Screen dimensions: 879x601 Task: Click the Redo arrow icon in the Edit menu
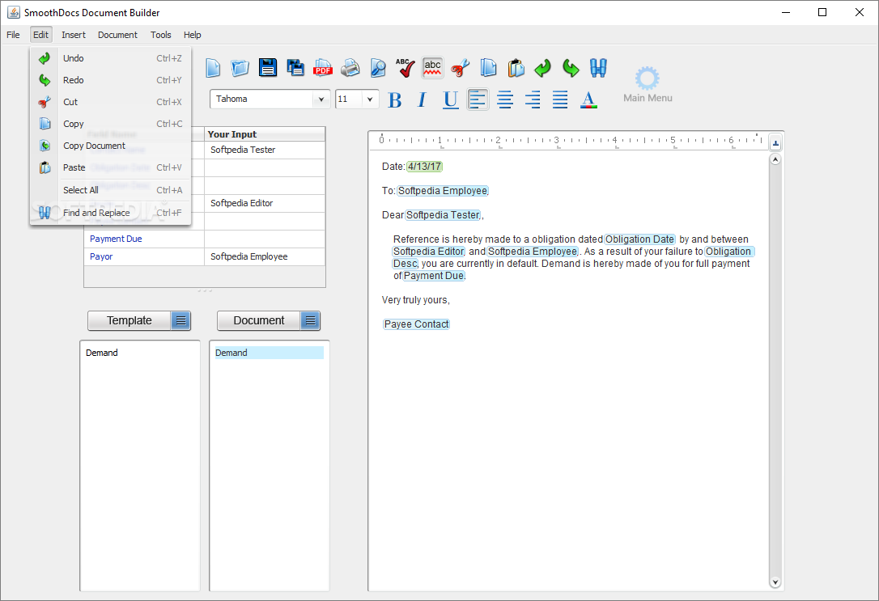[45, 80]
